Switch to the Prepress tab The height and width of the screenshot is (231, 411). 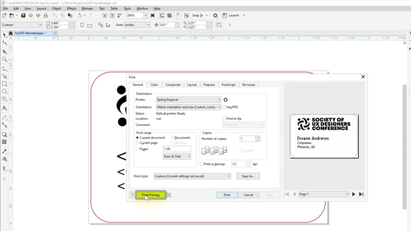click(209, 85)
